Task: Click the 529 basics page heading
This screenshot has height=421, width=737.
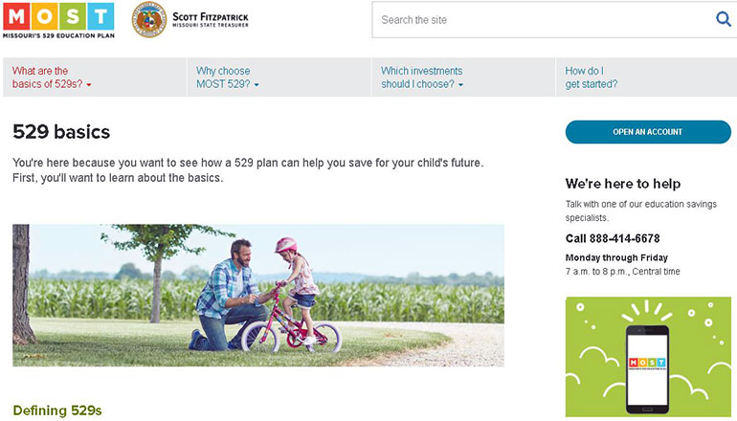Action: [x=61, y=132]
